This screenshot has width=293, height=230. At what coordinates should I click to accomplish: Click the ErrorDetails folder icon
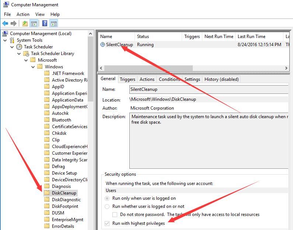tap(47, 226)
